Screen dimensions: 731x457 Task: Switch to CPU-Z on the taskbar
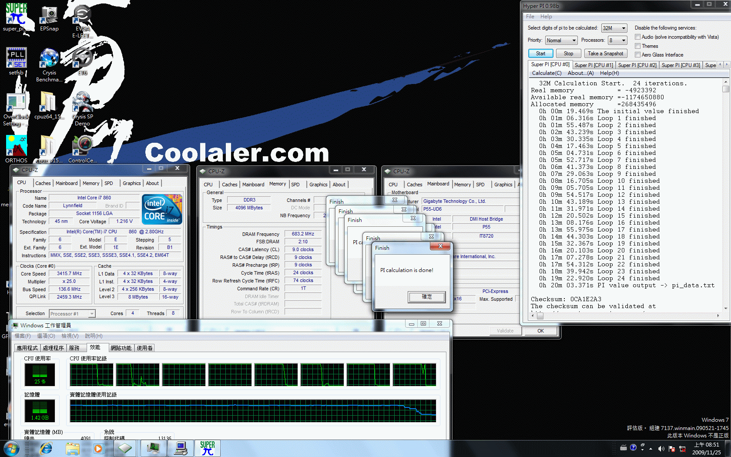[125, 448]
